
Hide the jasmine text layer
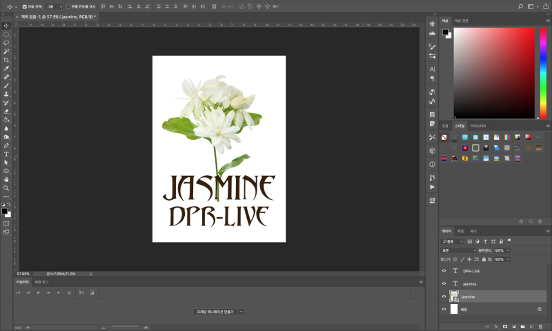pyautogui.click(x=444, y=283)
